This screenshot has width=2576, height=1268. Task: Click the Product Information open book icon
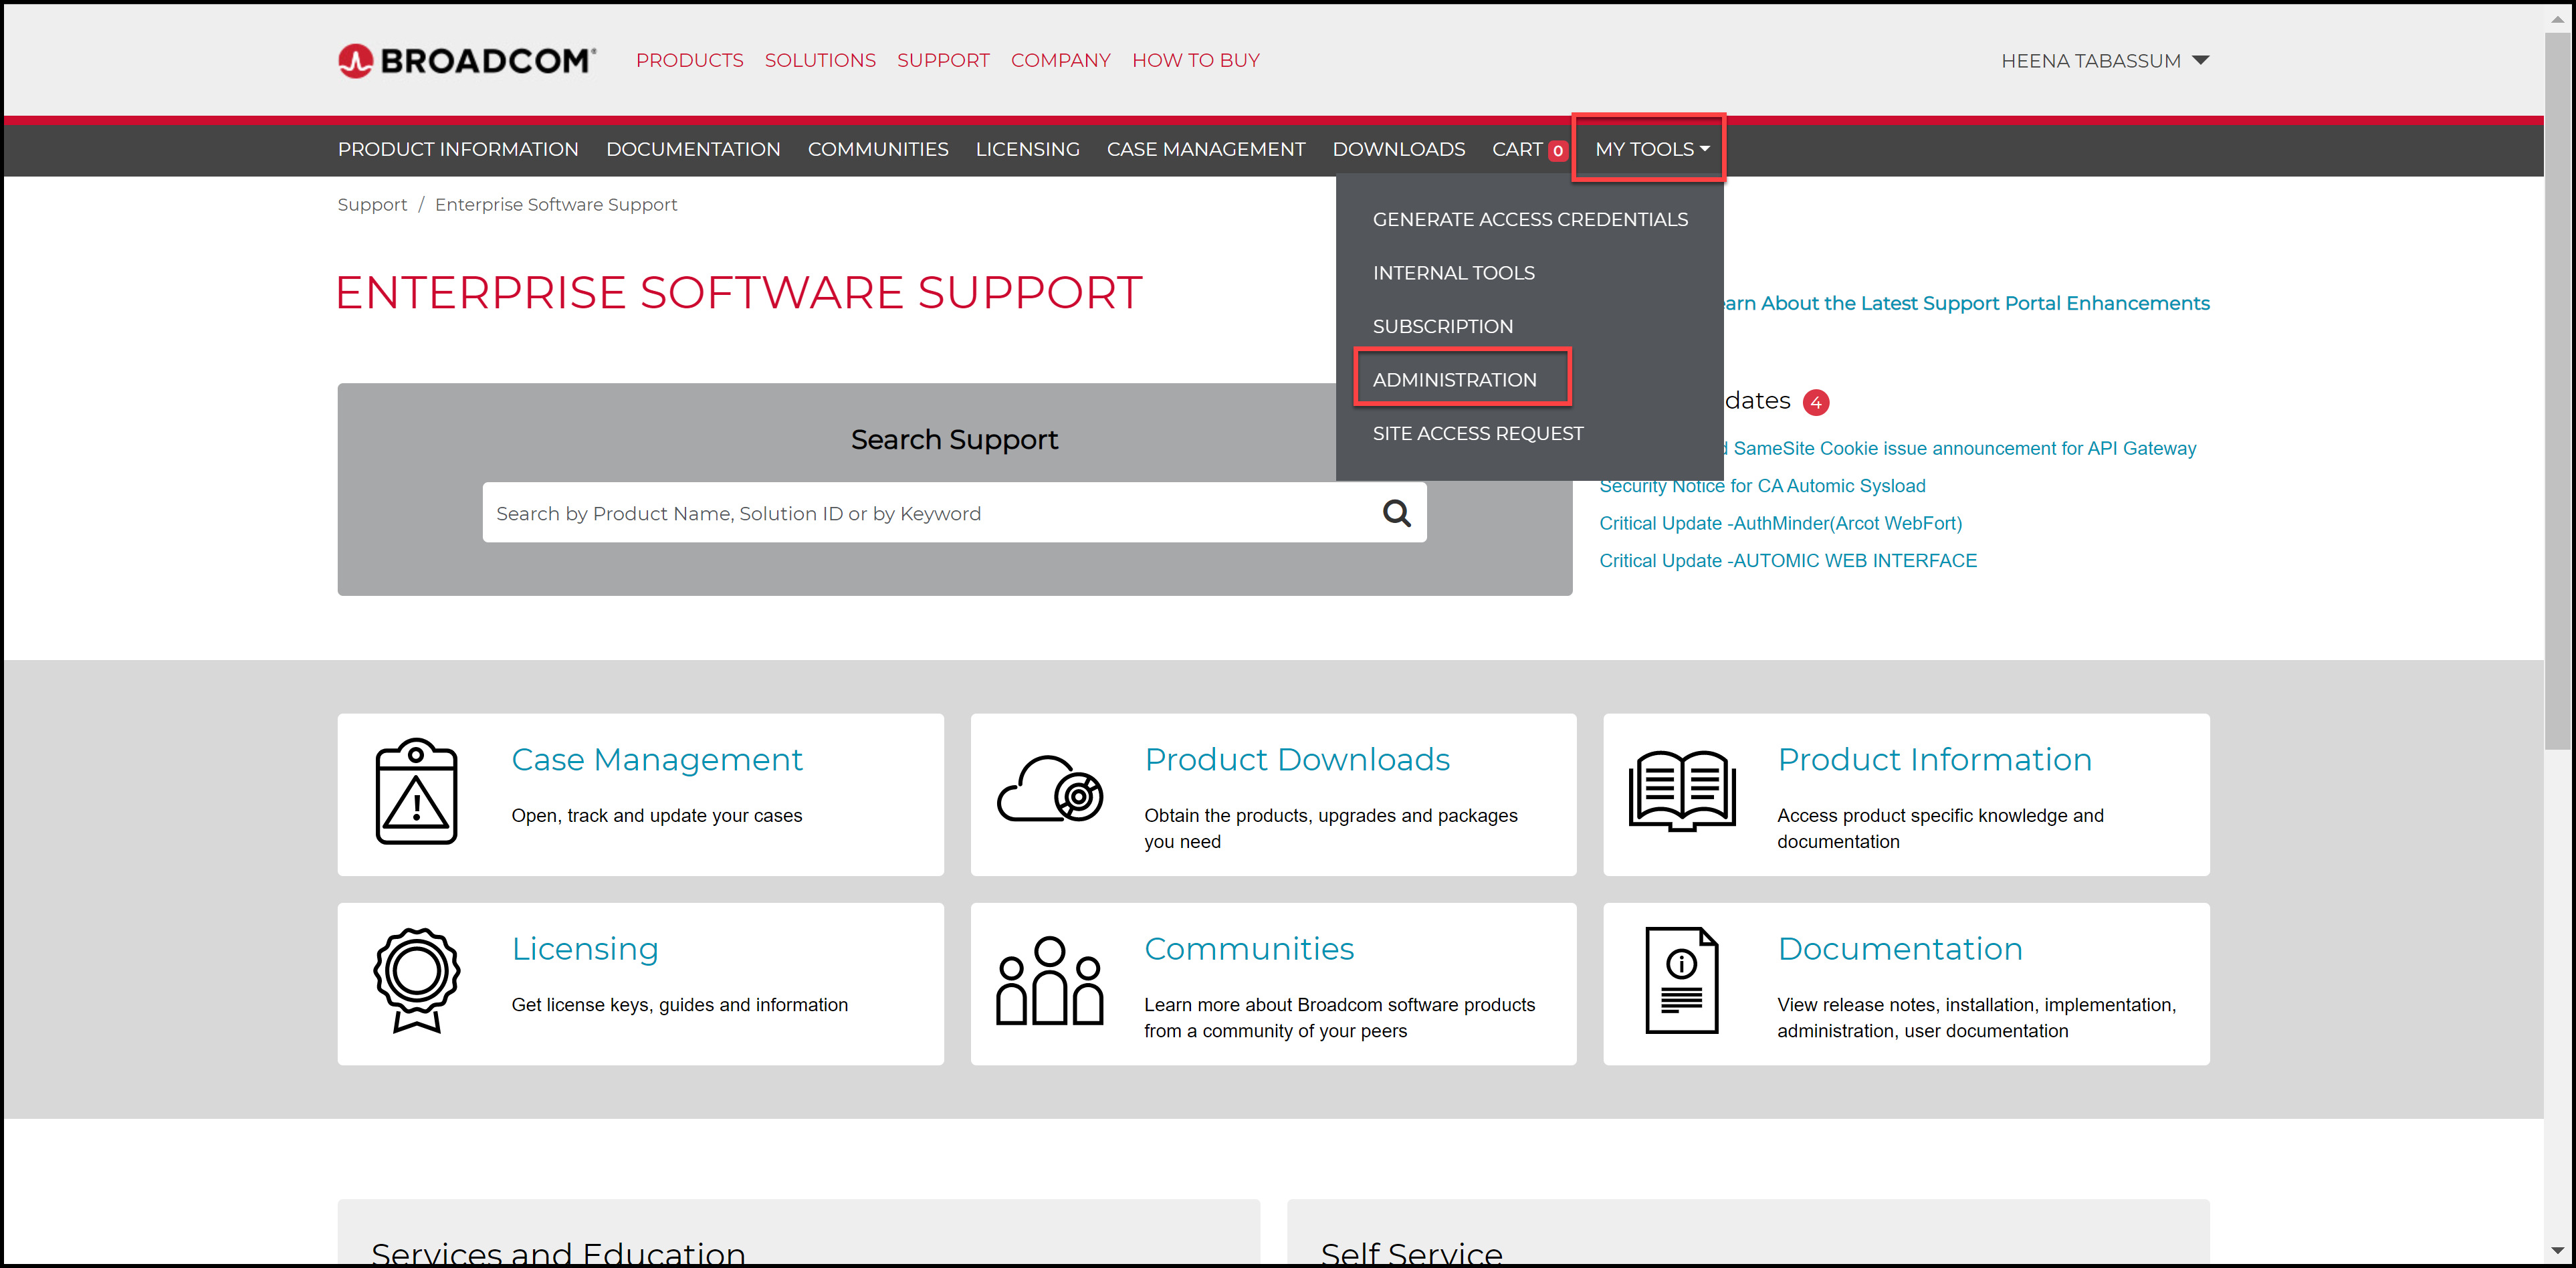tap(1682, 790)
